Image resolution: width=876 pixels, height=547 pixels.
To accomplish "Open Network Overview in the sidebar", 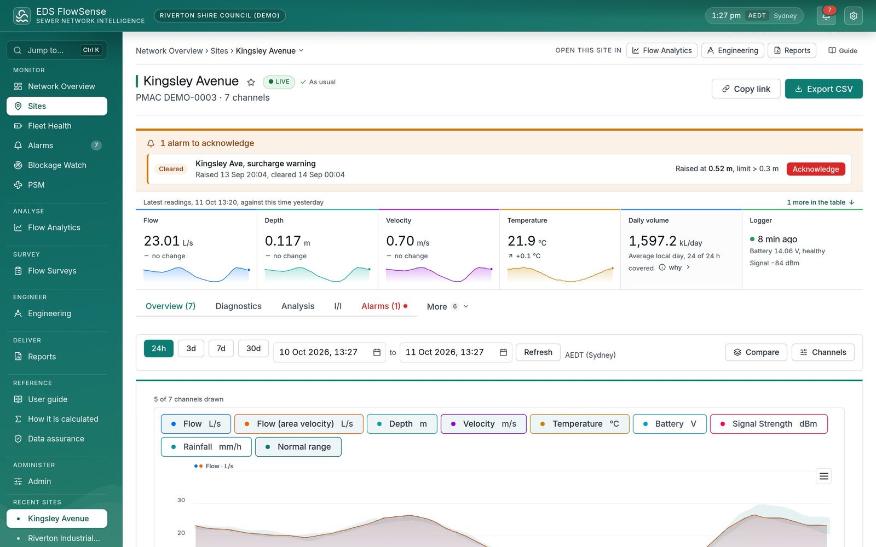I will (x=57, y=86).
